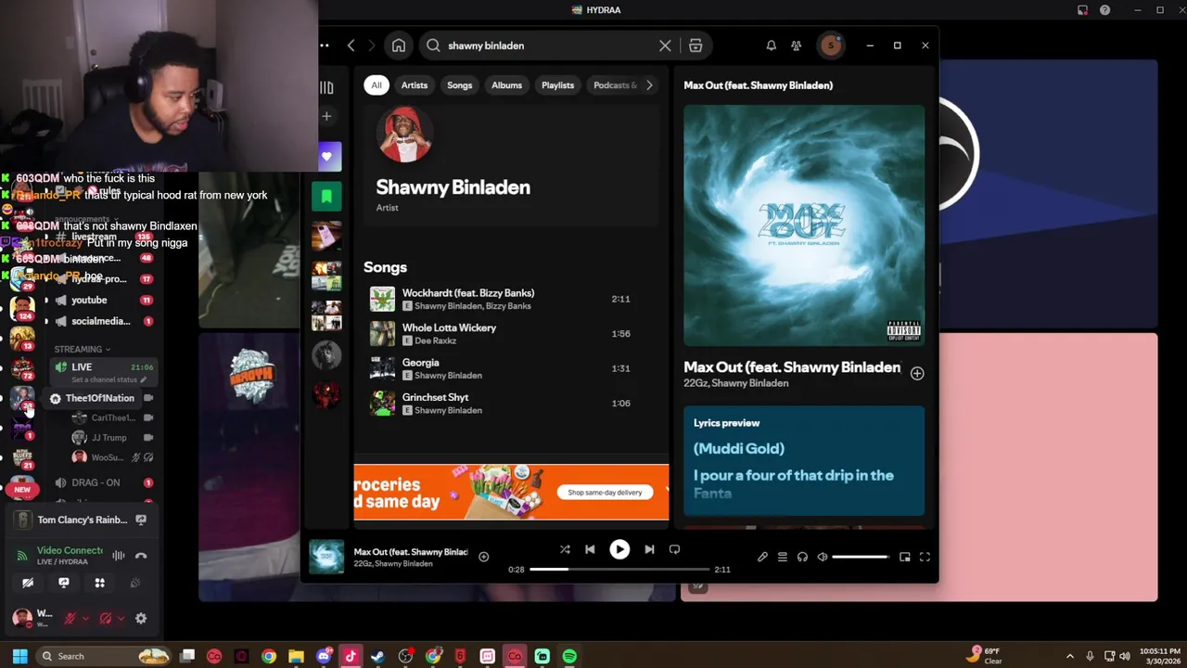The height and width of the screenshot is (668, 1187).
Task: Toggle Discord camera button
Action: point(28,583)
